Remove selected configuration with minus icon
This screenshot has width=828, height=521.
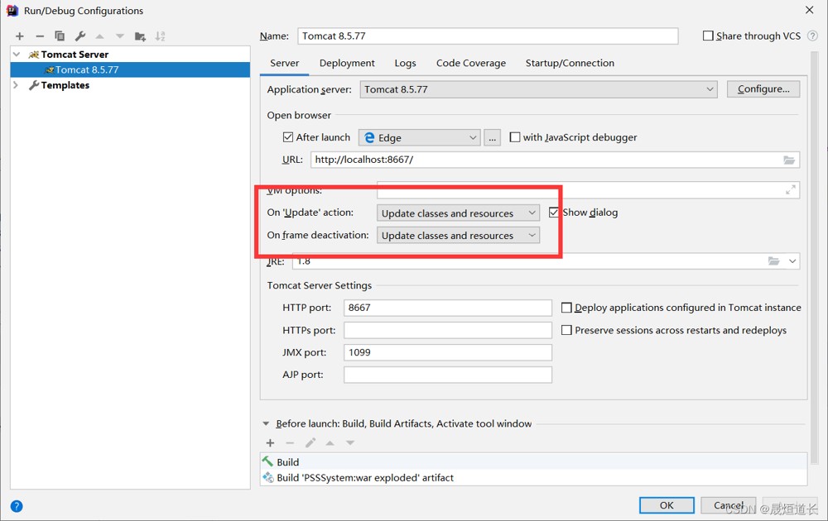point(40,36)
